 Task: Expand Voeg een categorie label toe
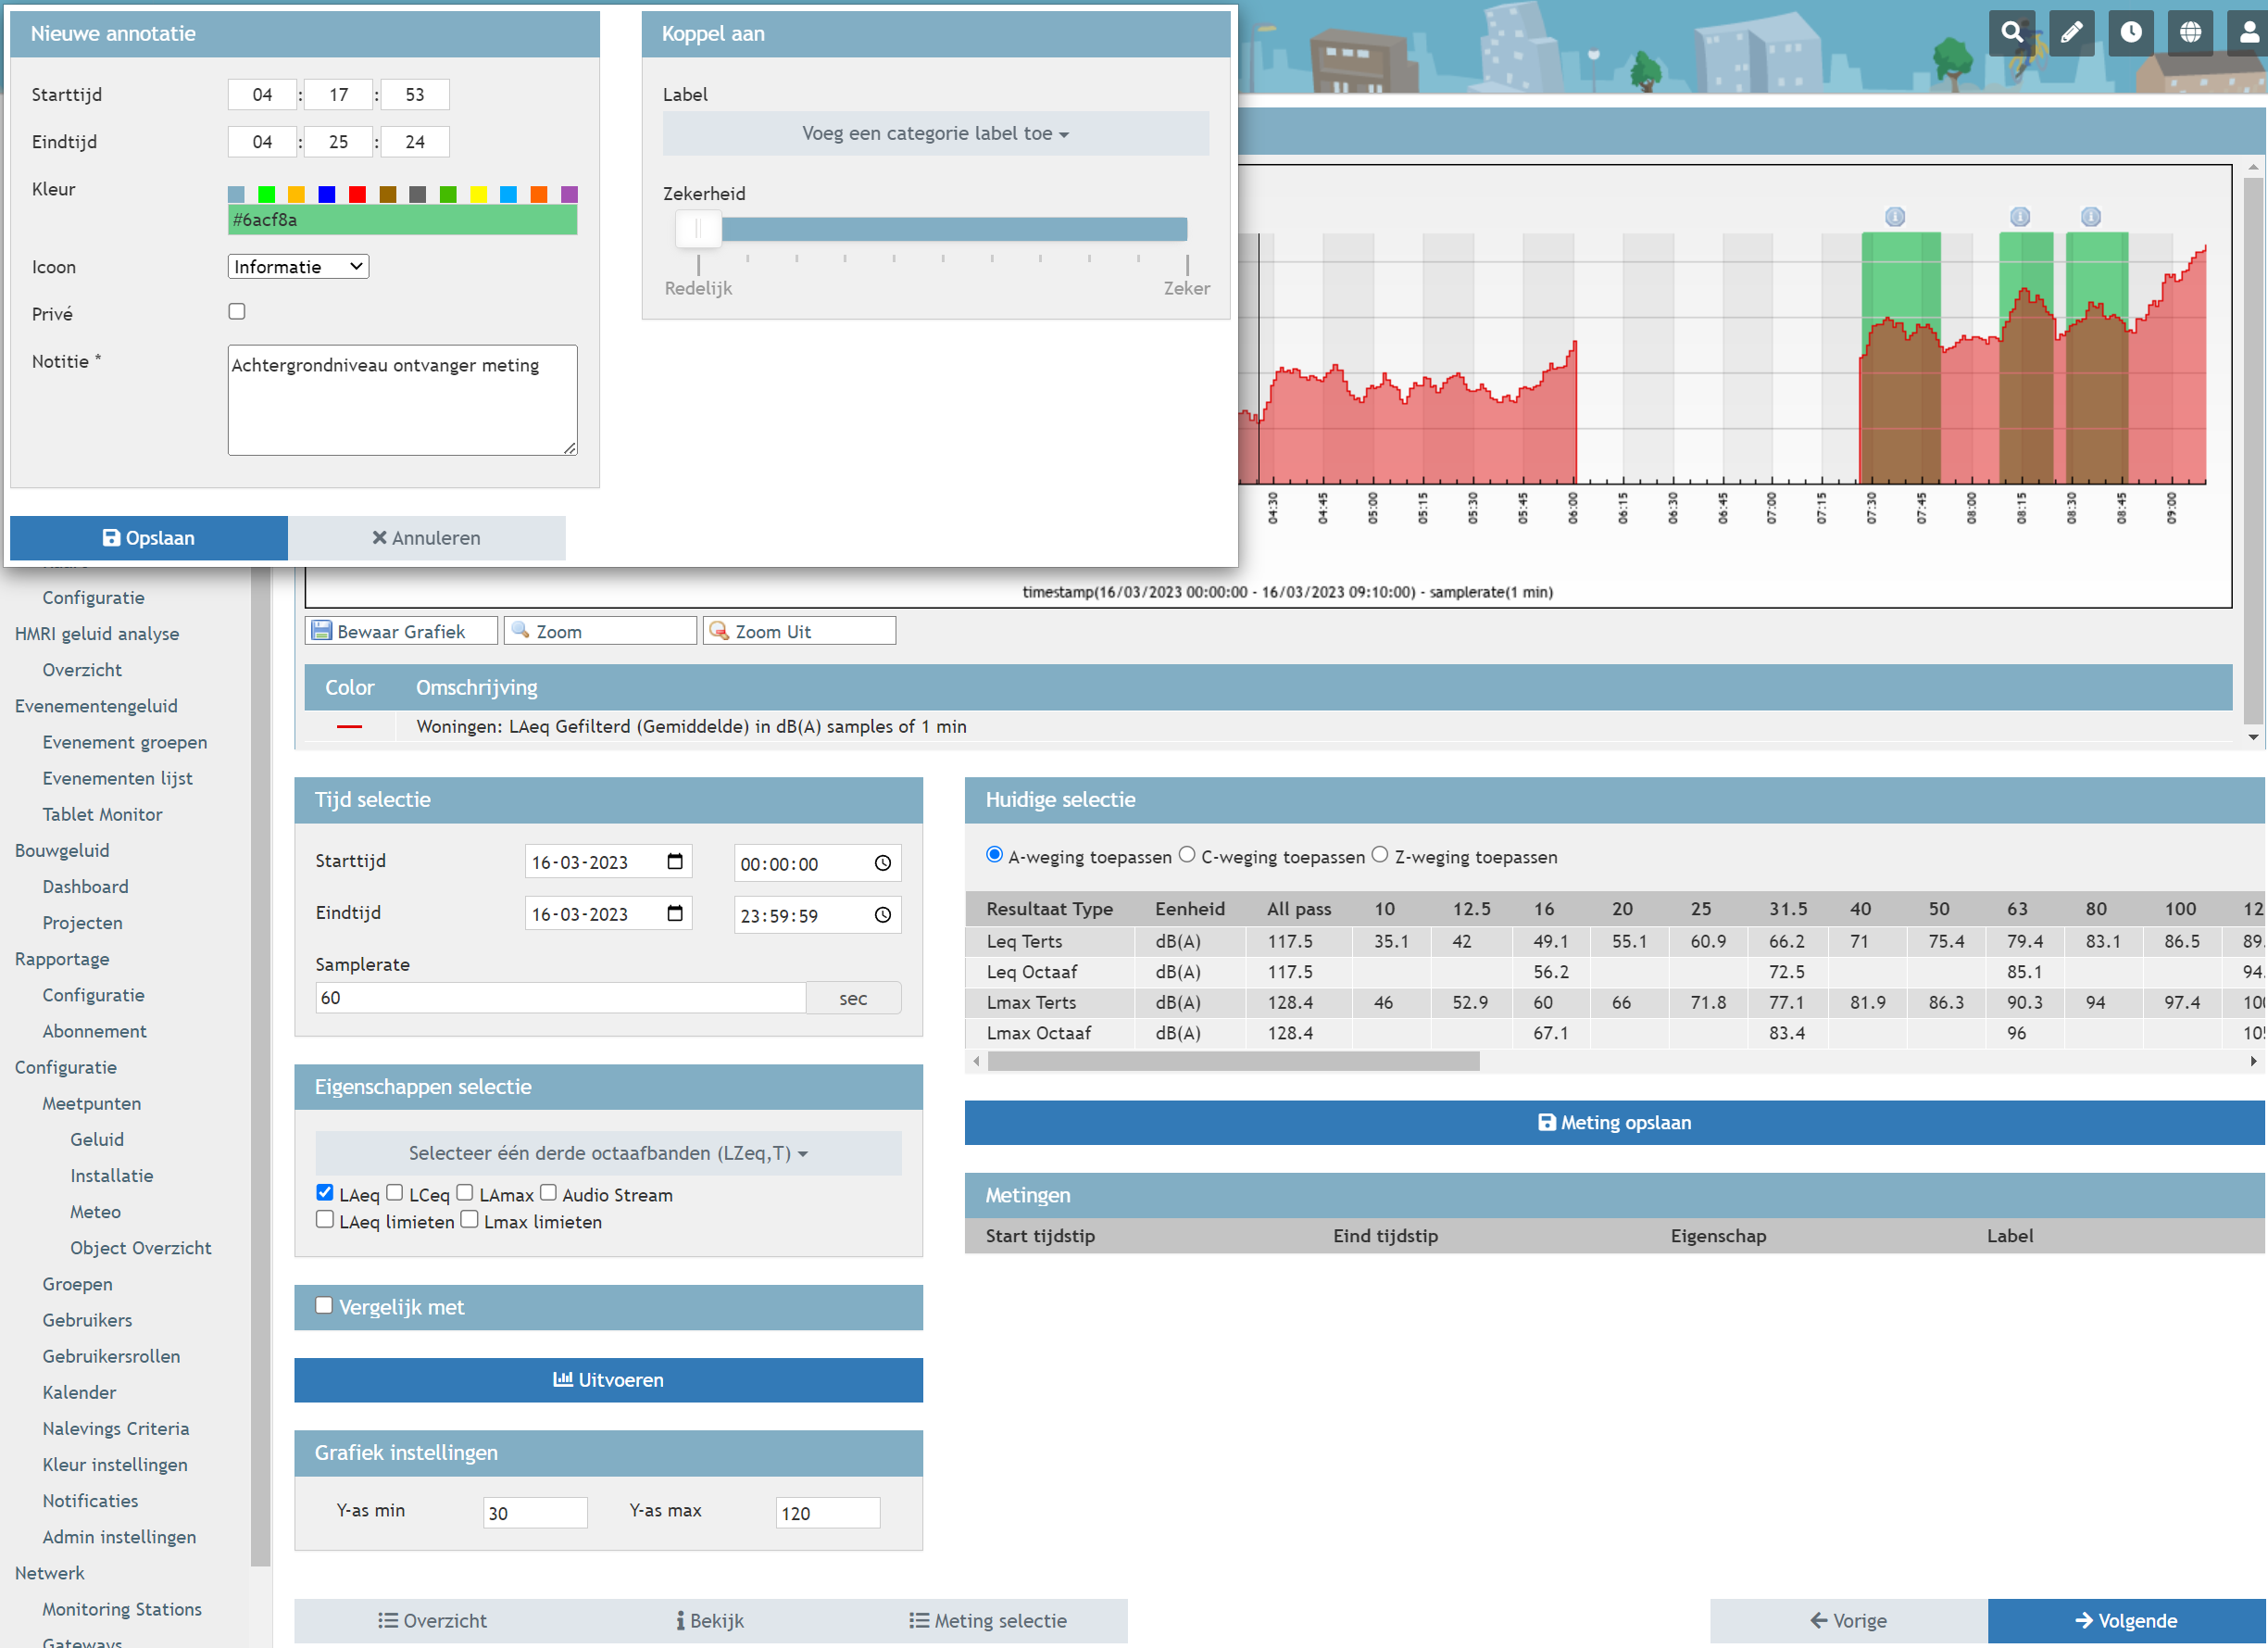[x=935, y=134]
